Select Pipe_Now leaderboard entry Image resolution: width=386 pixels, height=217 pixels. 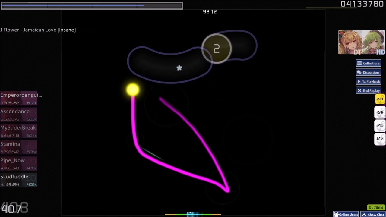[x=19, y=164]
